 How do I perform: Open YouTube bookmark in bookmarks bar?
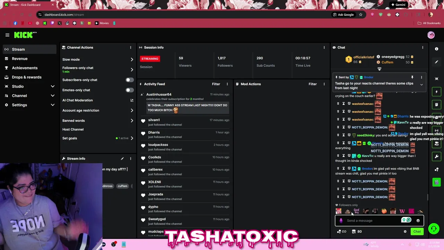[30, 23]
